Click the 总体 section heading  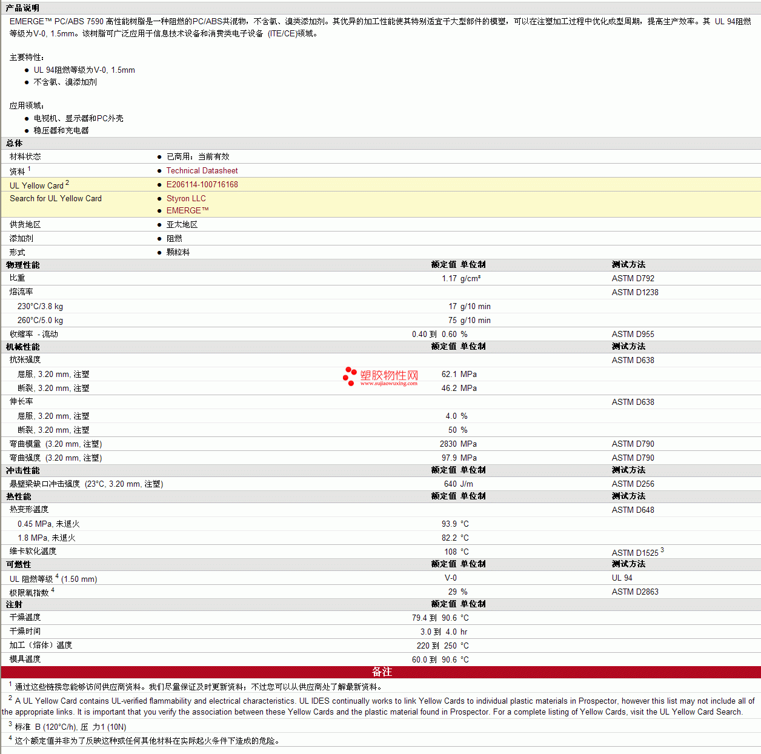click(x=14, y=144)
